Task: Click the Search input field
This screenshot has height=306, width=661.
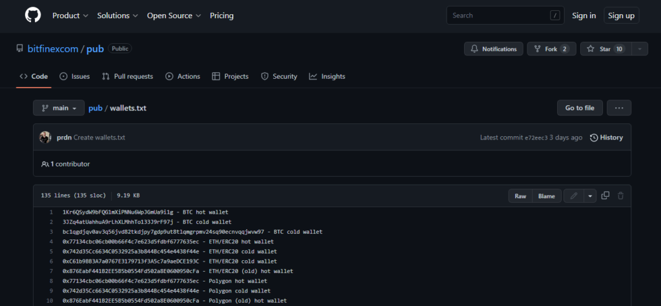Action: point(497,15)
